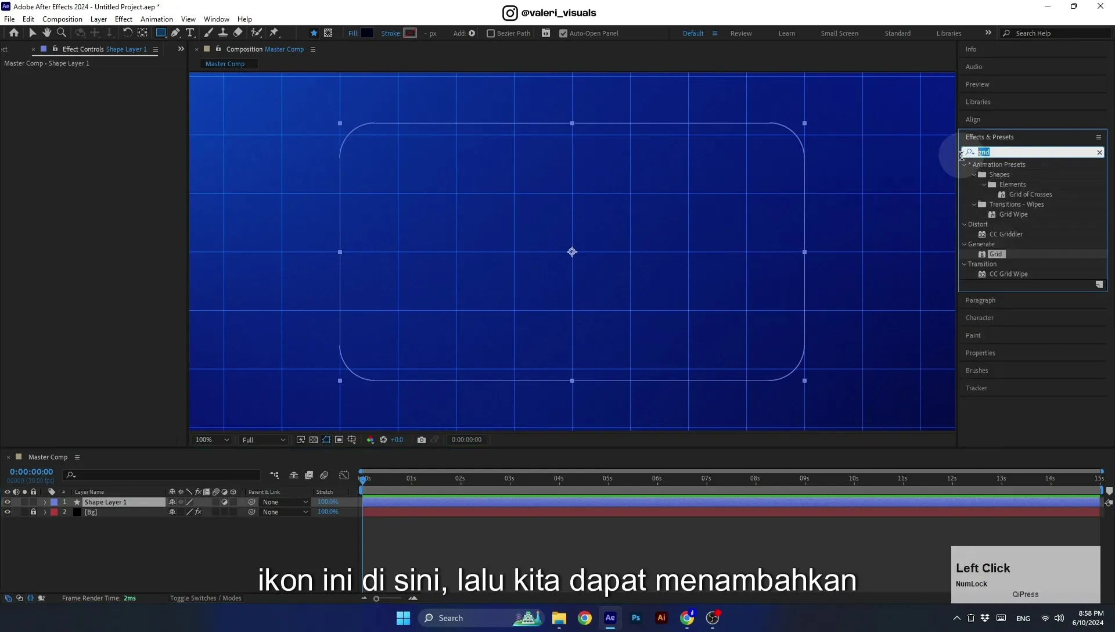Collapse the Animation Presets folder

(x=965, y=164)
